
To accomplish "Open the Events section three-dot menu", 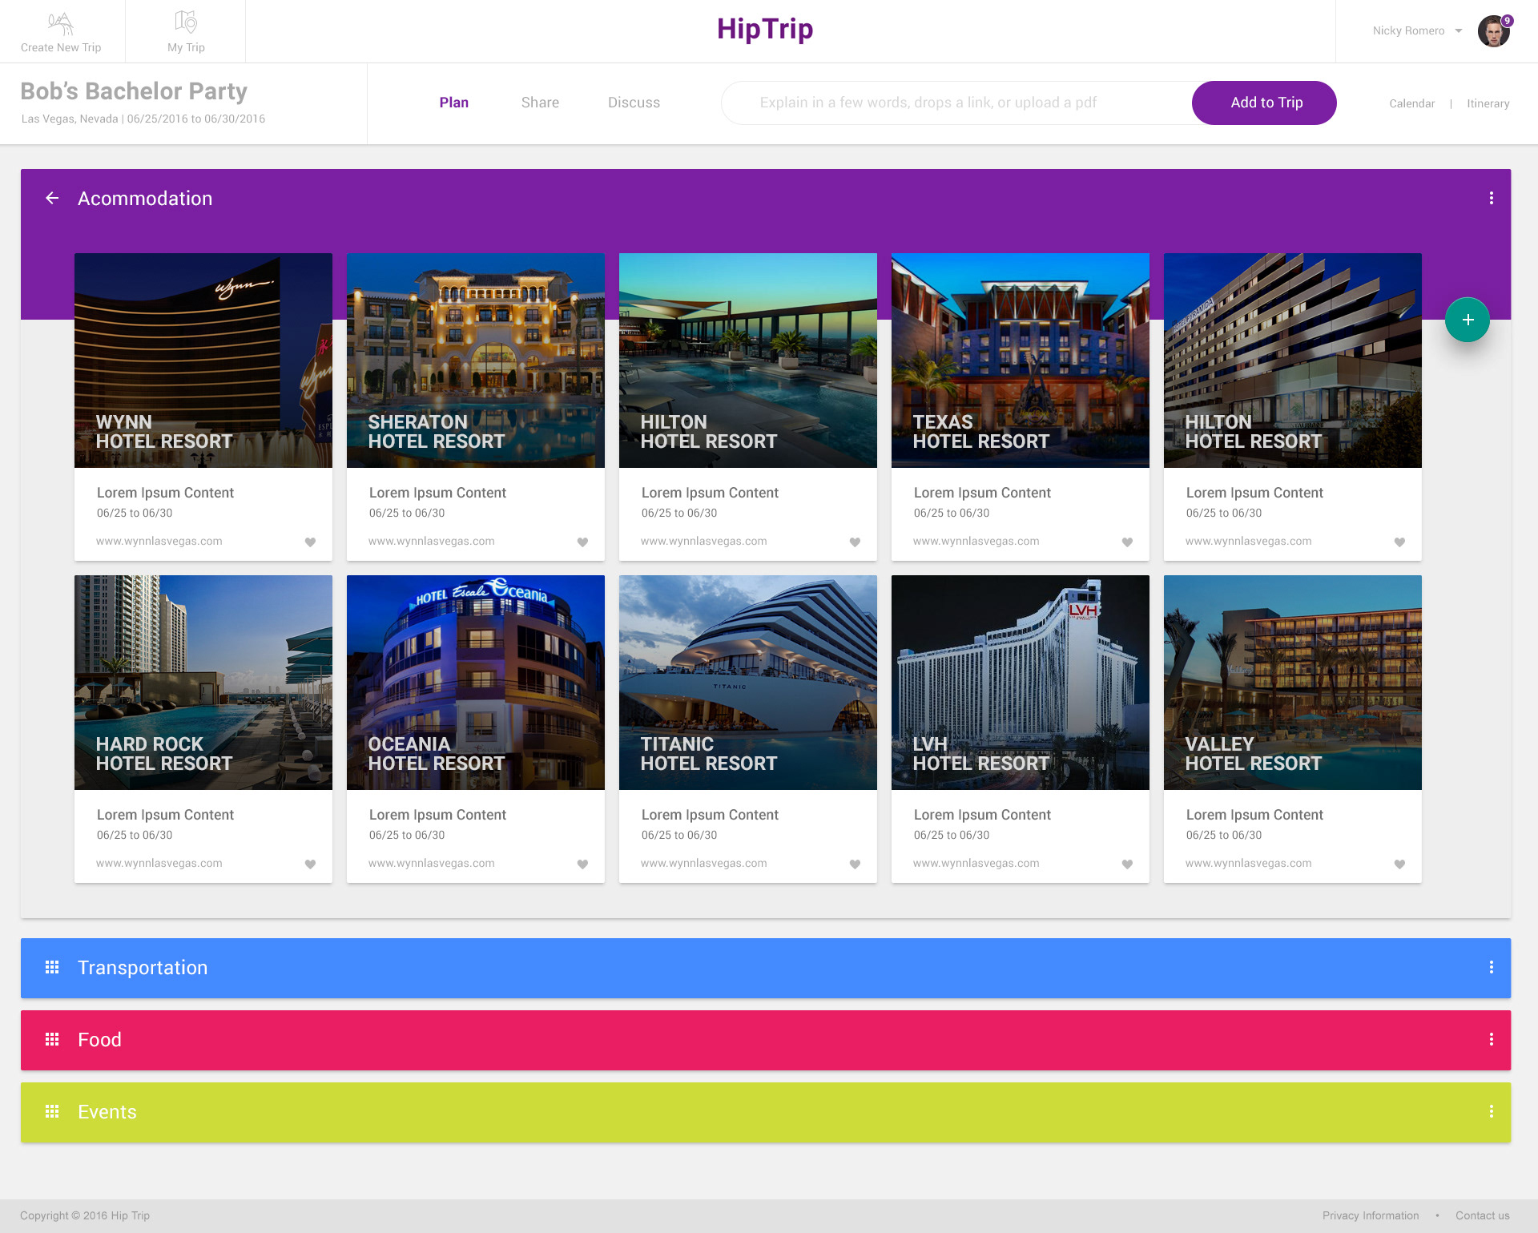I will pos(1491,1111).
